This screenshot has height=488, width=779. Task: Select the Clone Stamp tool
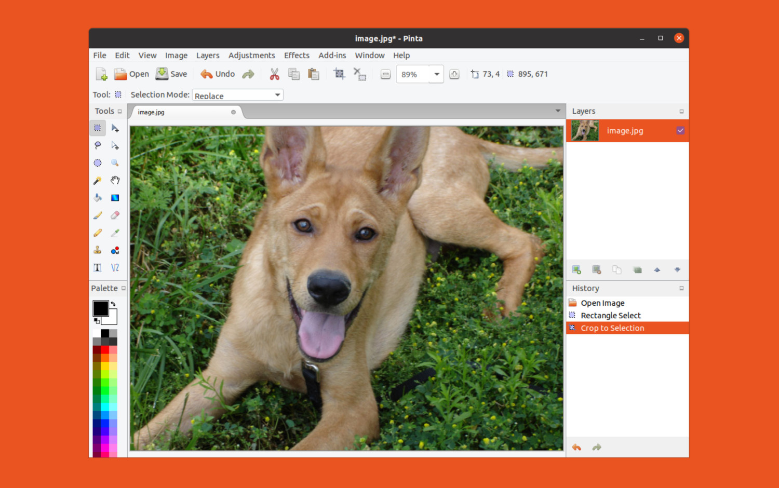click(98, 250)
